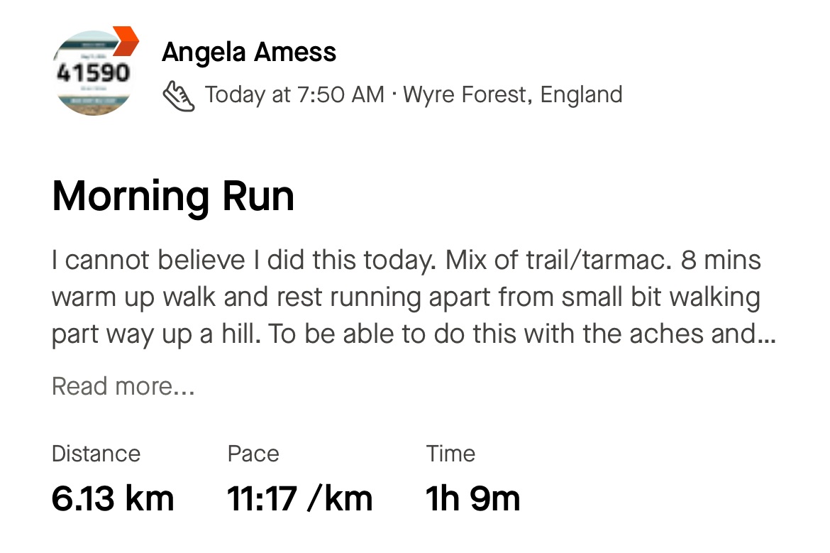The width and height of the screenshot is (830, 553).
Task: Click the orange subscriber chevron badge
Action: [125, 41]
